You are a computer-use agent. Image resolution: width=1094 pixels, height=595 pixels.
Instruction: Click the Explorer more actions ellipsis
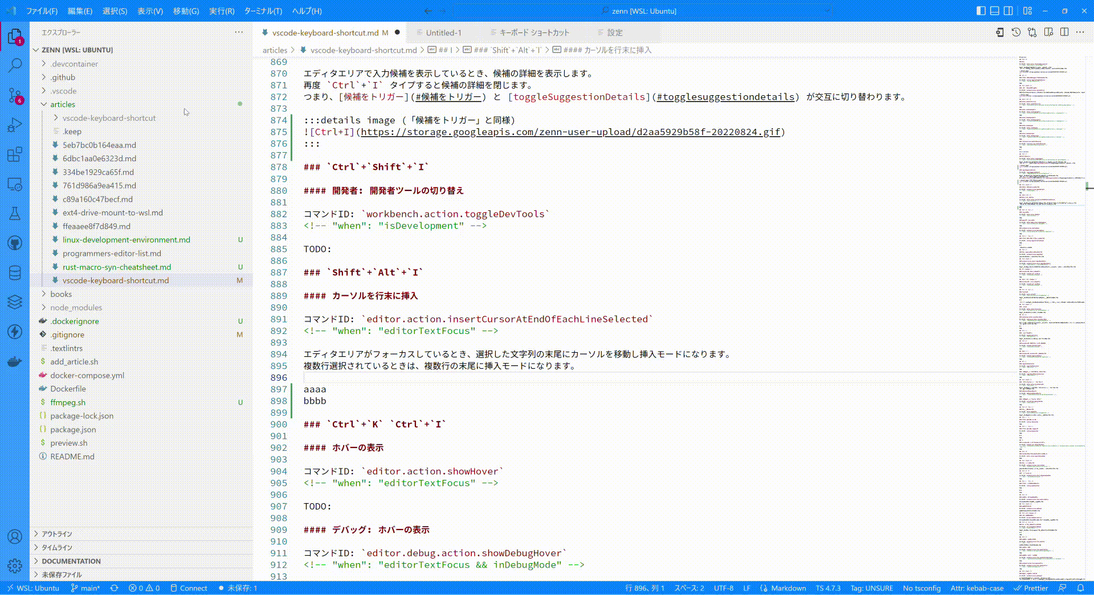(239, 32)
